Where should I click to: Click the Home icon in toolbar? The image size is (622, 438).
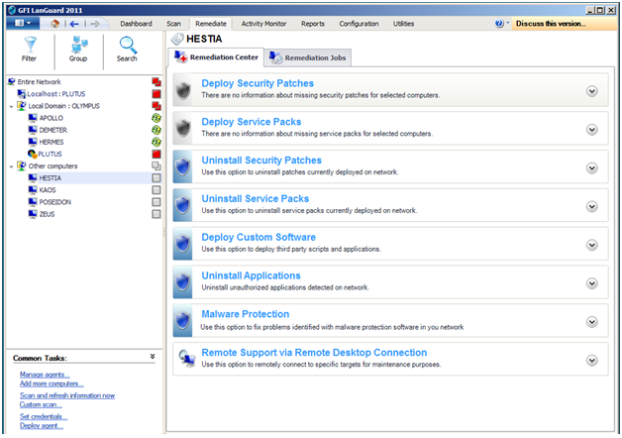point(55,24)
